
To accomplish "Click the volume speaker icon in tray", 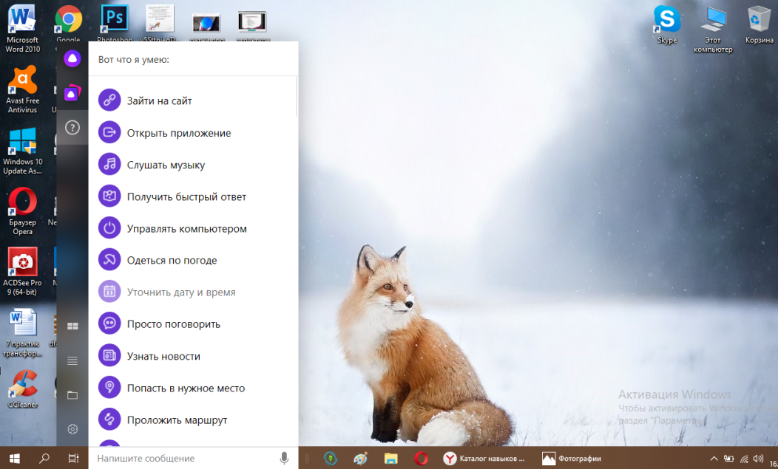I will click(758, 459).
